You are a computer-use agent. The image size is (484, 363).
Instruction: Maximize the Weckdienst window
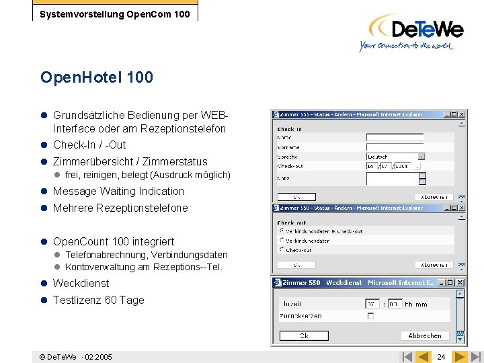(450, 282)
